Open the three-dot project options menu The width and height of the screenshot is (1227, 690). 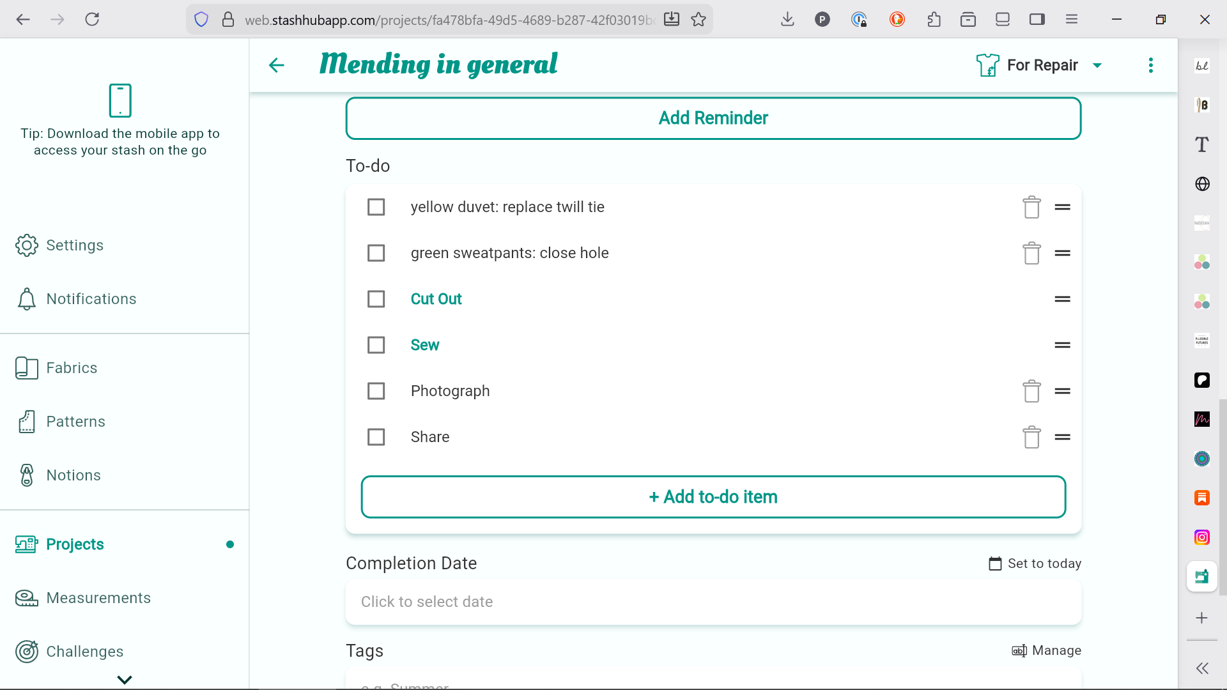tap(1150, 65)
